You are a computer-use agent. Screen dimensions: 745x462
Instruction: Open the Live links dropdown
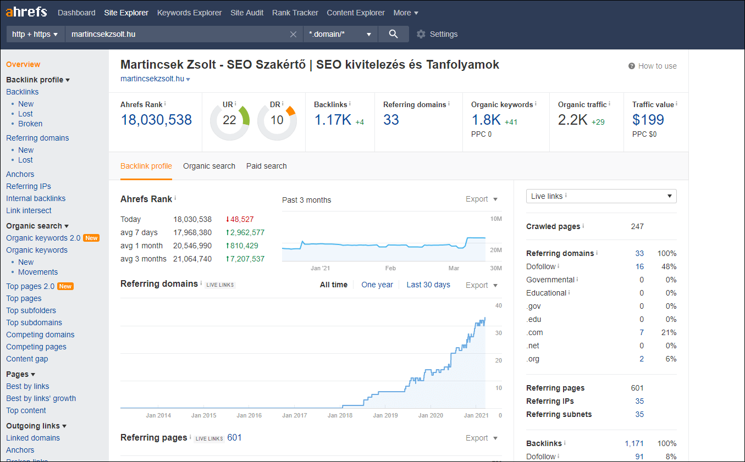(x=601, y=196)
